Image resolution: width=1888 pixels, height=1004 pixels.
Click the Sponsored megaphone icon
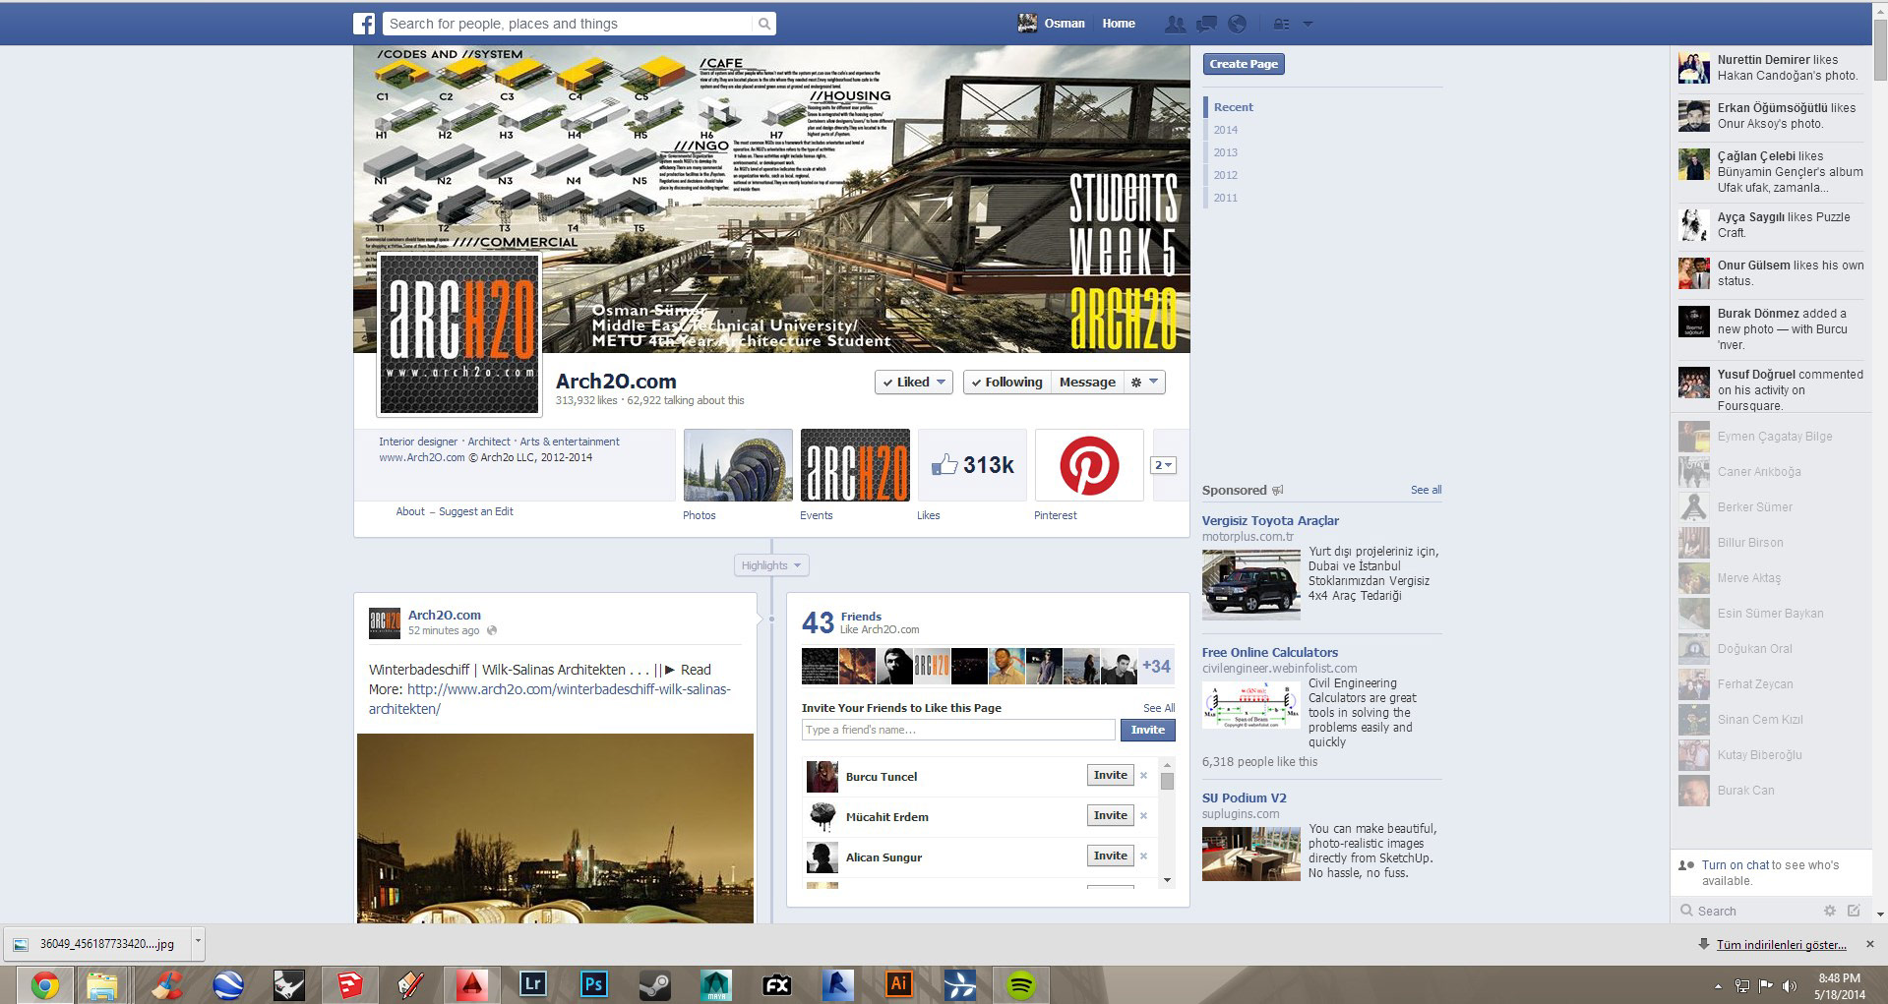[x=1278, y=490]
